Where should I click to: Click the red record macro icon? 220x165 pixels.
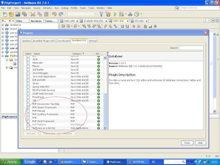click(x=134, y=26)
